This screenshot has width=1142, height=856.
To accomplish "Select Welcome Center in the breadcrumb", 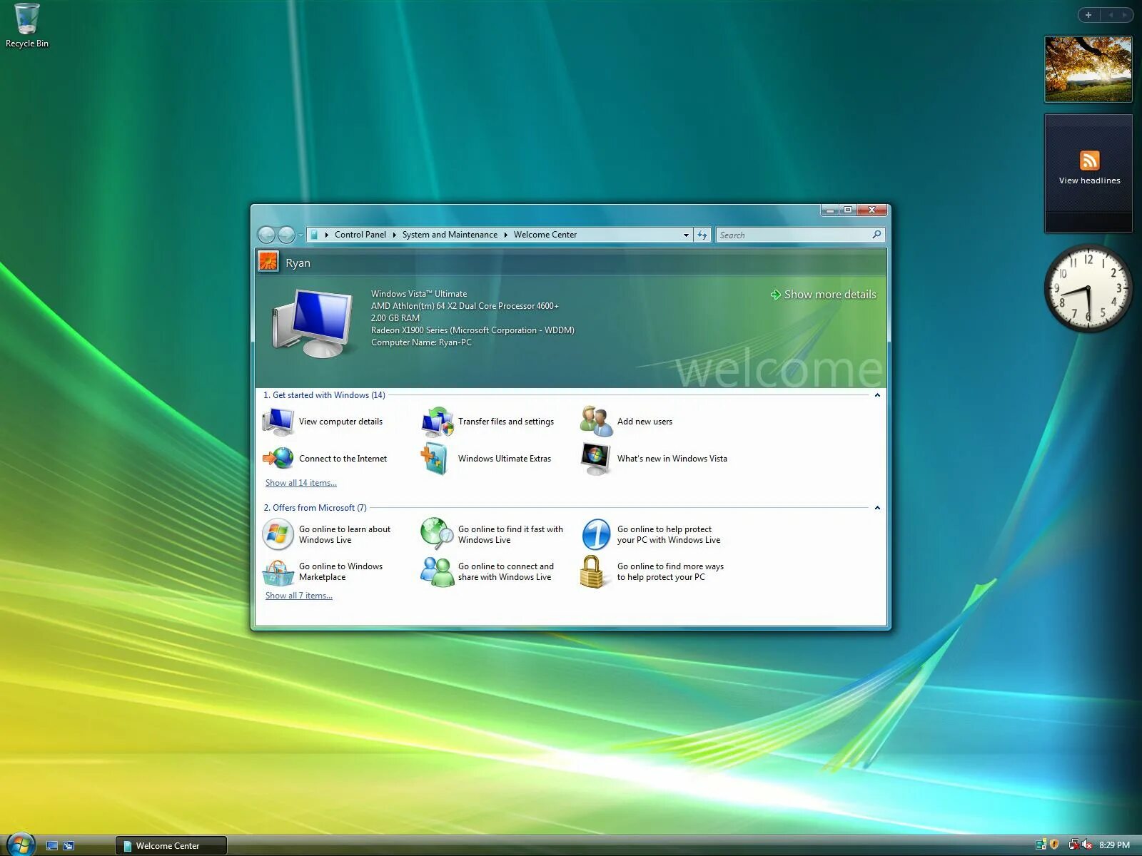I will click(545, 235).
